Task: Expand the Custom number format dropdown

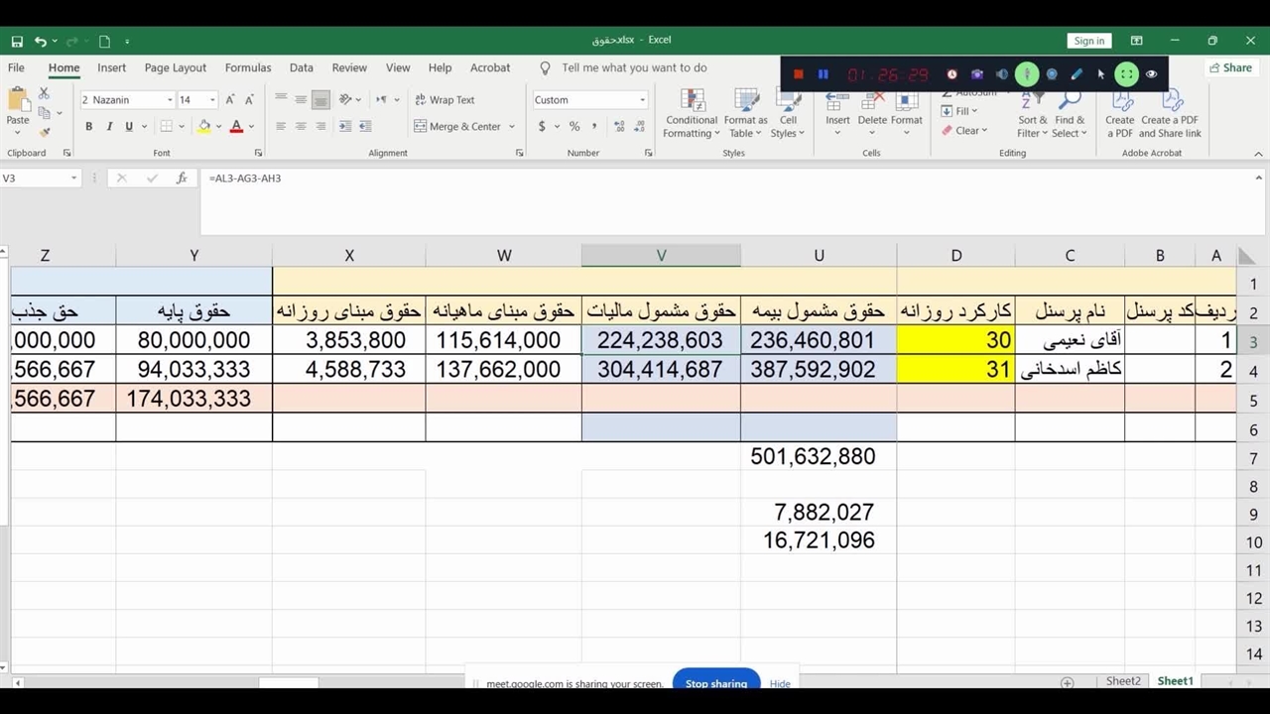Action: tap(642, 100)
